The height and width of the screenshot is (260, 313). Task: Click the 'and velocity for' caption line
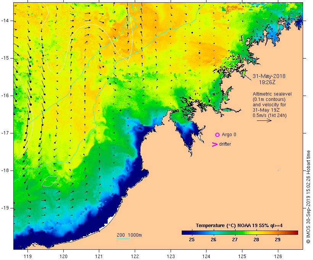269,105
